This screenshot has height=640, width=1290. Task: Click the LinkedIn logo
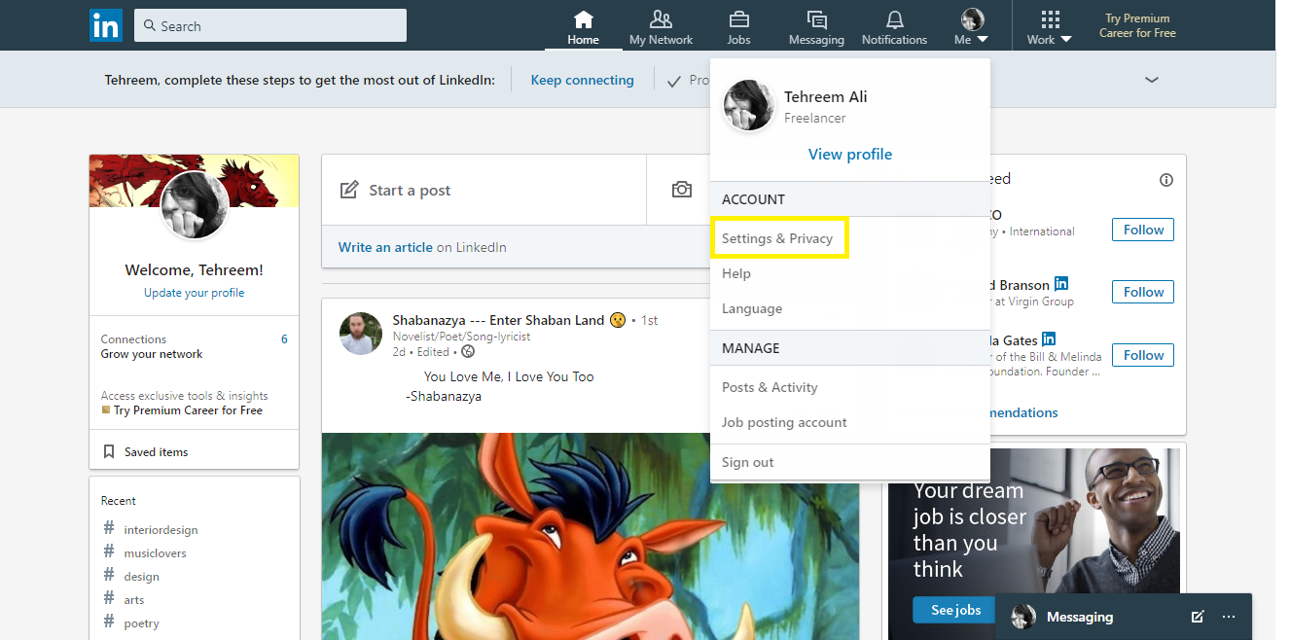click(106, 25)
